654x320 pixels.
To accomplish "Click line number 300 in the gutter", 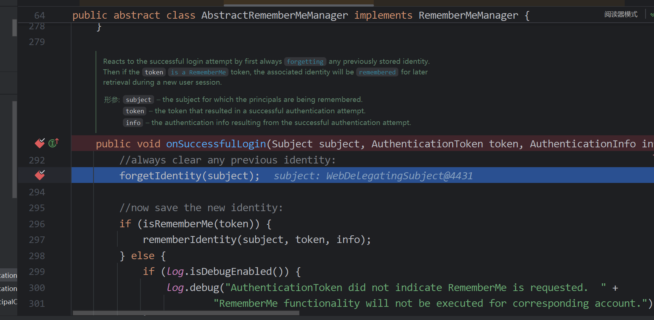I will 37,288.
